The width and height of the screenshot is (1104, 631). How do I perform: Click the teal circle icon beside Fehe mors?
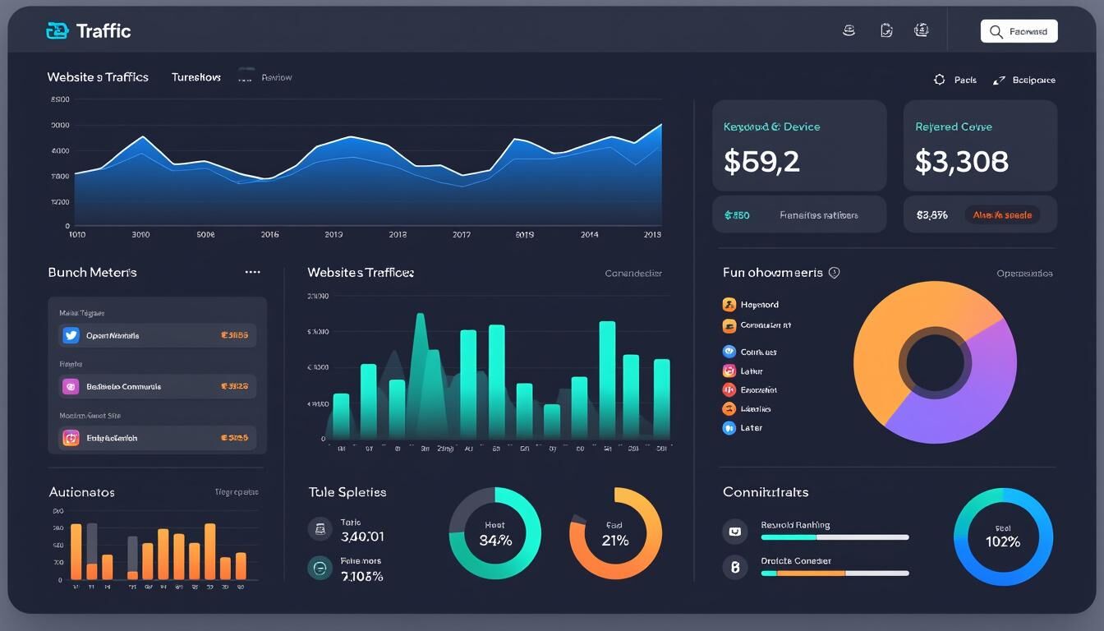pos(319,568)
